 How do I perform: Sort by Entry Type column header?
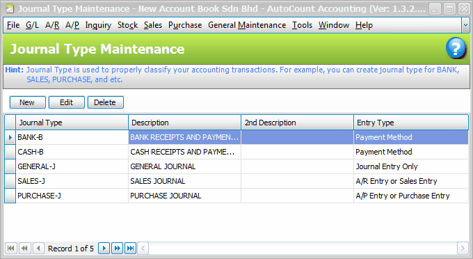pos(411,123)
